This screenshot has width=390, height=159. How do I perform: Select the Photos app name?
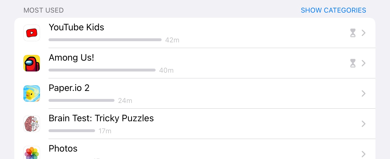63,148
